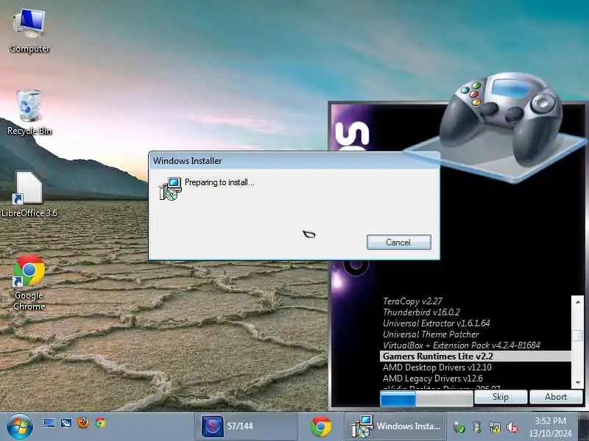Open the LibreOffice 3.6 desktop shortcut

coord(29,194)
